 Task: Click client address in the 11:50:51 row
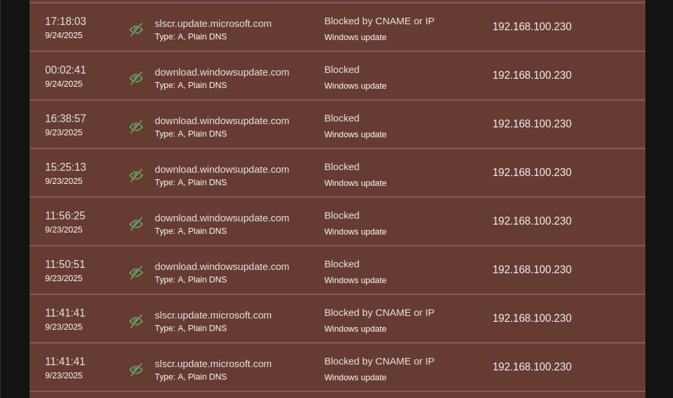(532, 270)
